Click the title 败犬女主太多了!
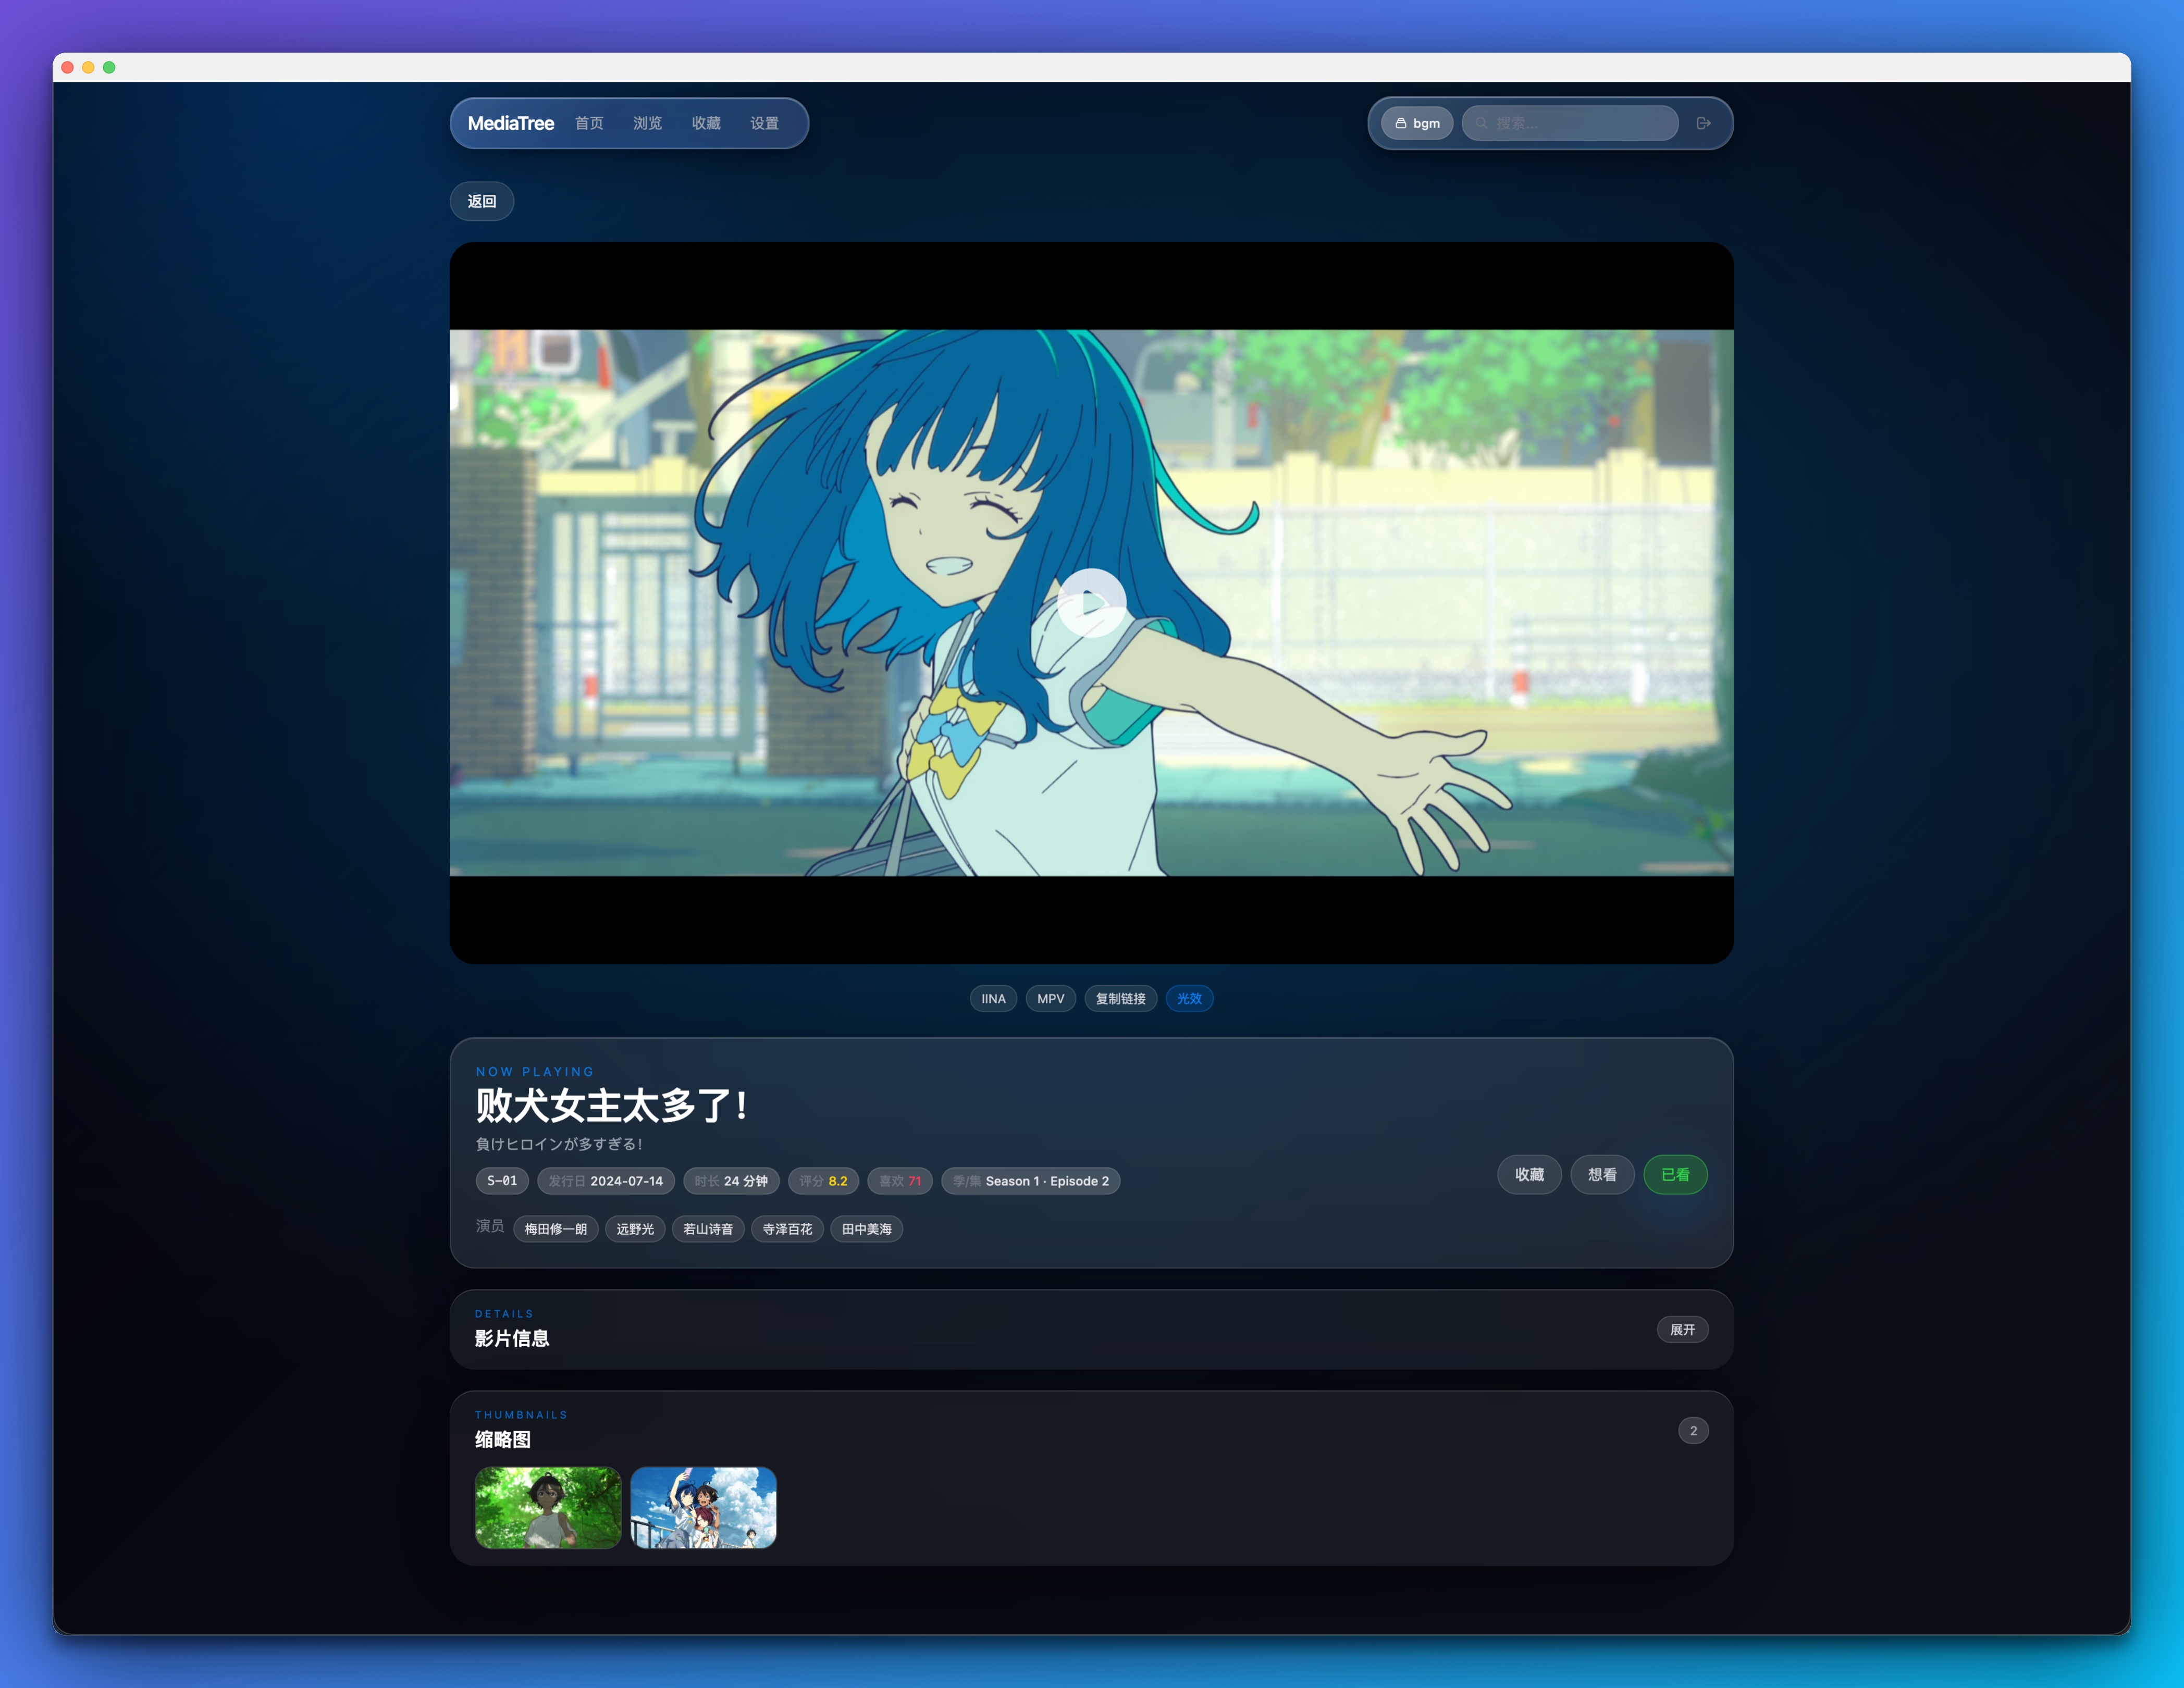 pos(611,1105)
